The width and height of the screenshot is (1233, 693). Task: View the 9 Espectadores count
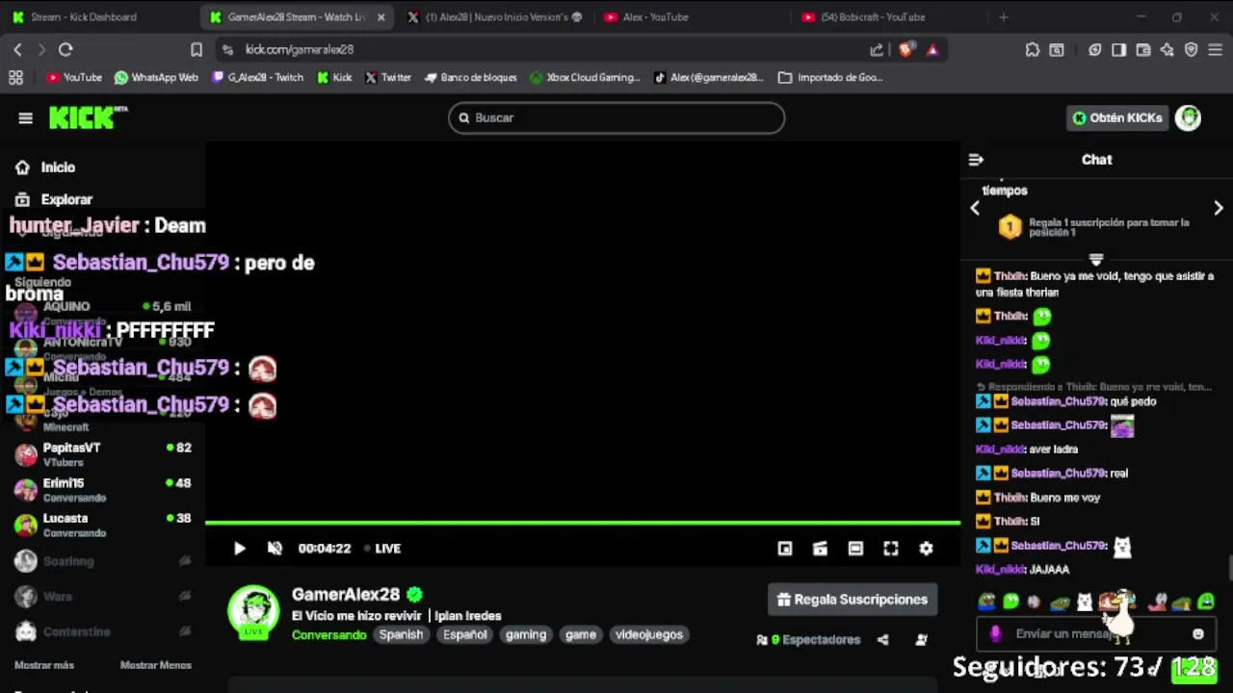tap(808, 640)
